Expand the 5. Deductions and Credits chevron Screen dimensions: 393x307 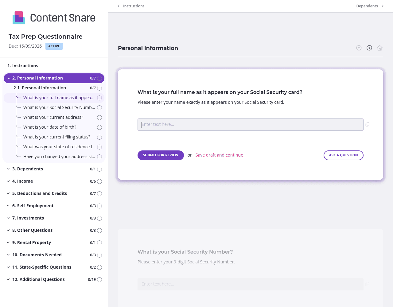click(8, 193)
